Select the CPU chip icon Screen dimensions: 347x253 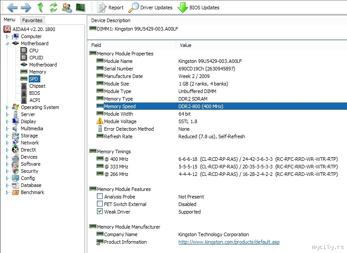pyautogui.click(x=24, y=51)
